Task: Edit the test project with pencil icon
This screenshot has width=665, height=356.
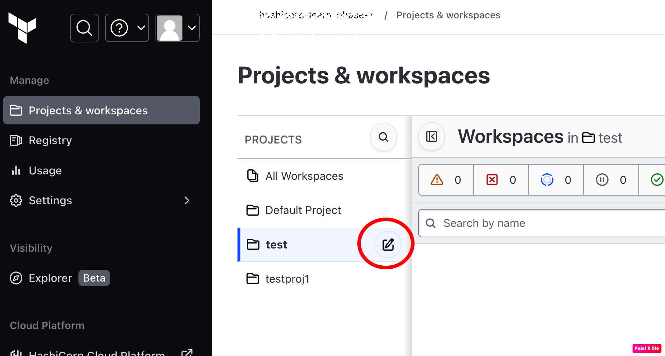Action: tap(388, 245)
